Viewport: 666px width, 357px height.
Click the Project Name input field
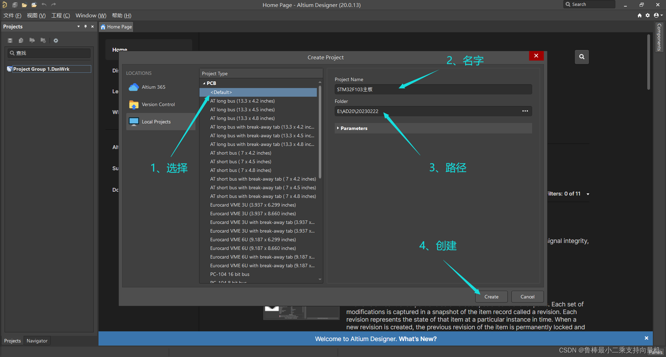point(433,89)
